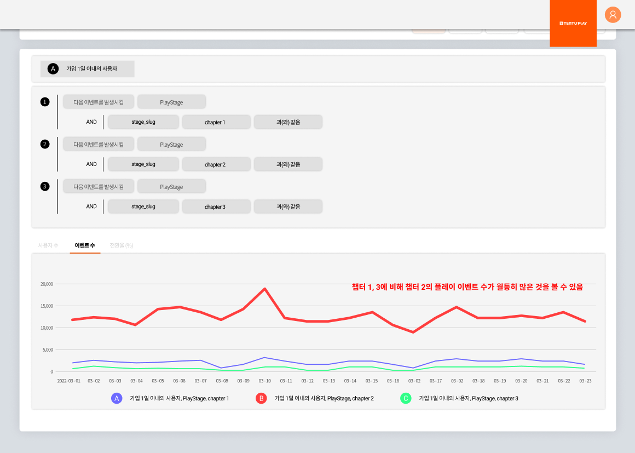Switch to the 전환율 (%) tab
Screen dimensions: 635x453
[122, 245]
